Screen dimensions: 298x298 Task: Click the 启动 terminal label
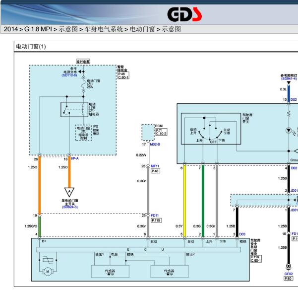[154, 241]
